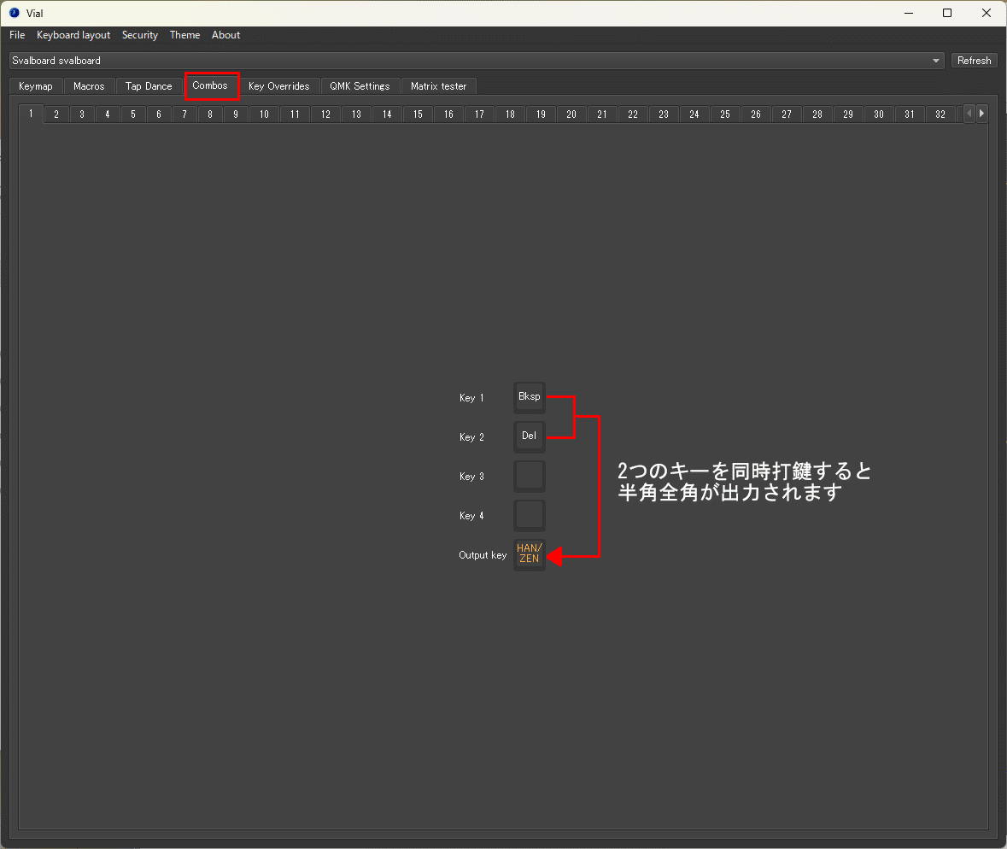Screen dimensions: 1007x849
Task: Switch to the Tap Dance tab
Action: (x=149, y=86)
